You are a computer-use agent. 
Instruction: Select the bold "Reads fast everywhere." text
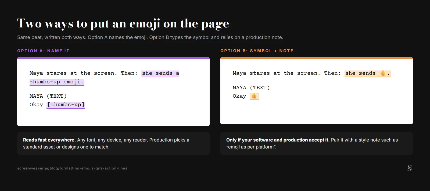coord(49,140)
